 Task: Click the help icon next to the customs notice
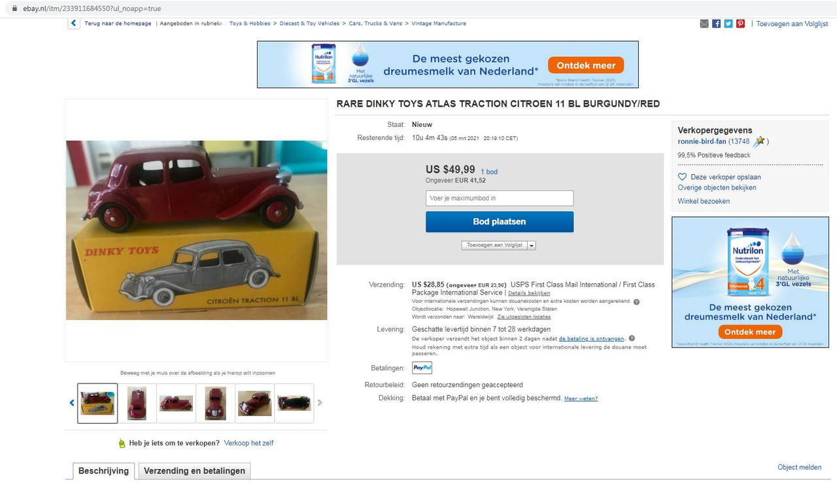click(x=636, y=302)
